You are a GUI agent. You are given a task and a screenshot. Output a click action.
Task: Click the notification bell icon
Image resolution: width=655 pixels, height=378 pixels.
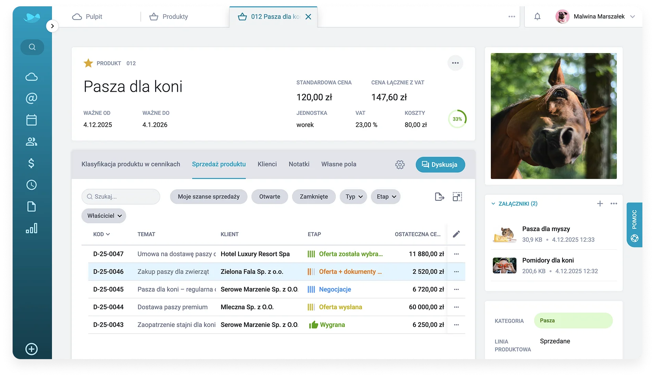point(537,17)
